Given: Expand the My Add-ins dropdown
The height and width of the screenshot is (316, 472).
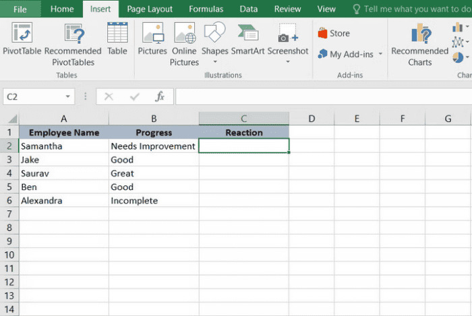Looking at the screenshot, I should point(380,54).
